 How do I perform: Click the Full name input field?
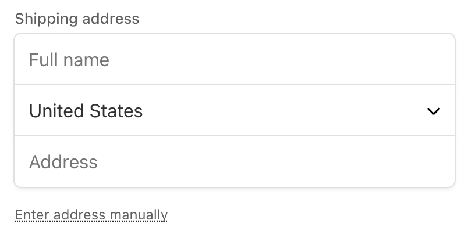[x=234, y=59]
